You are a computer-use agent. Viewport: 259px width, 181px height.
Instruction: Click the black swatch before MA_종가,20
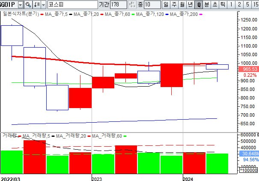point(71,15)
